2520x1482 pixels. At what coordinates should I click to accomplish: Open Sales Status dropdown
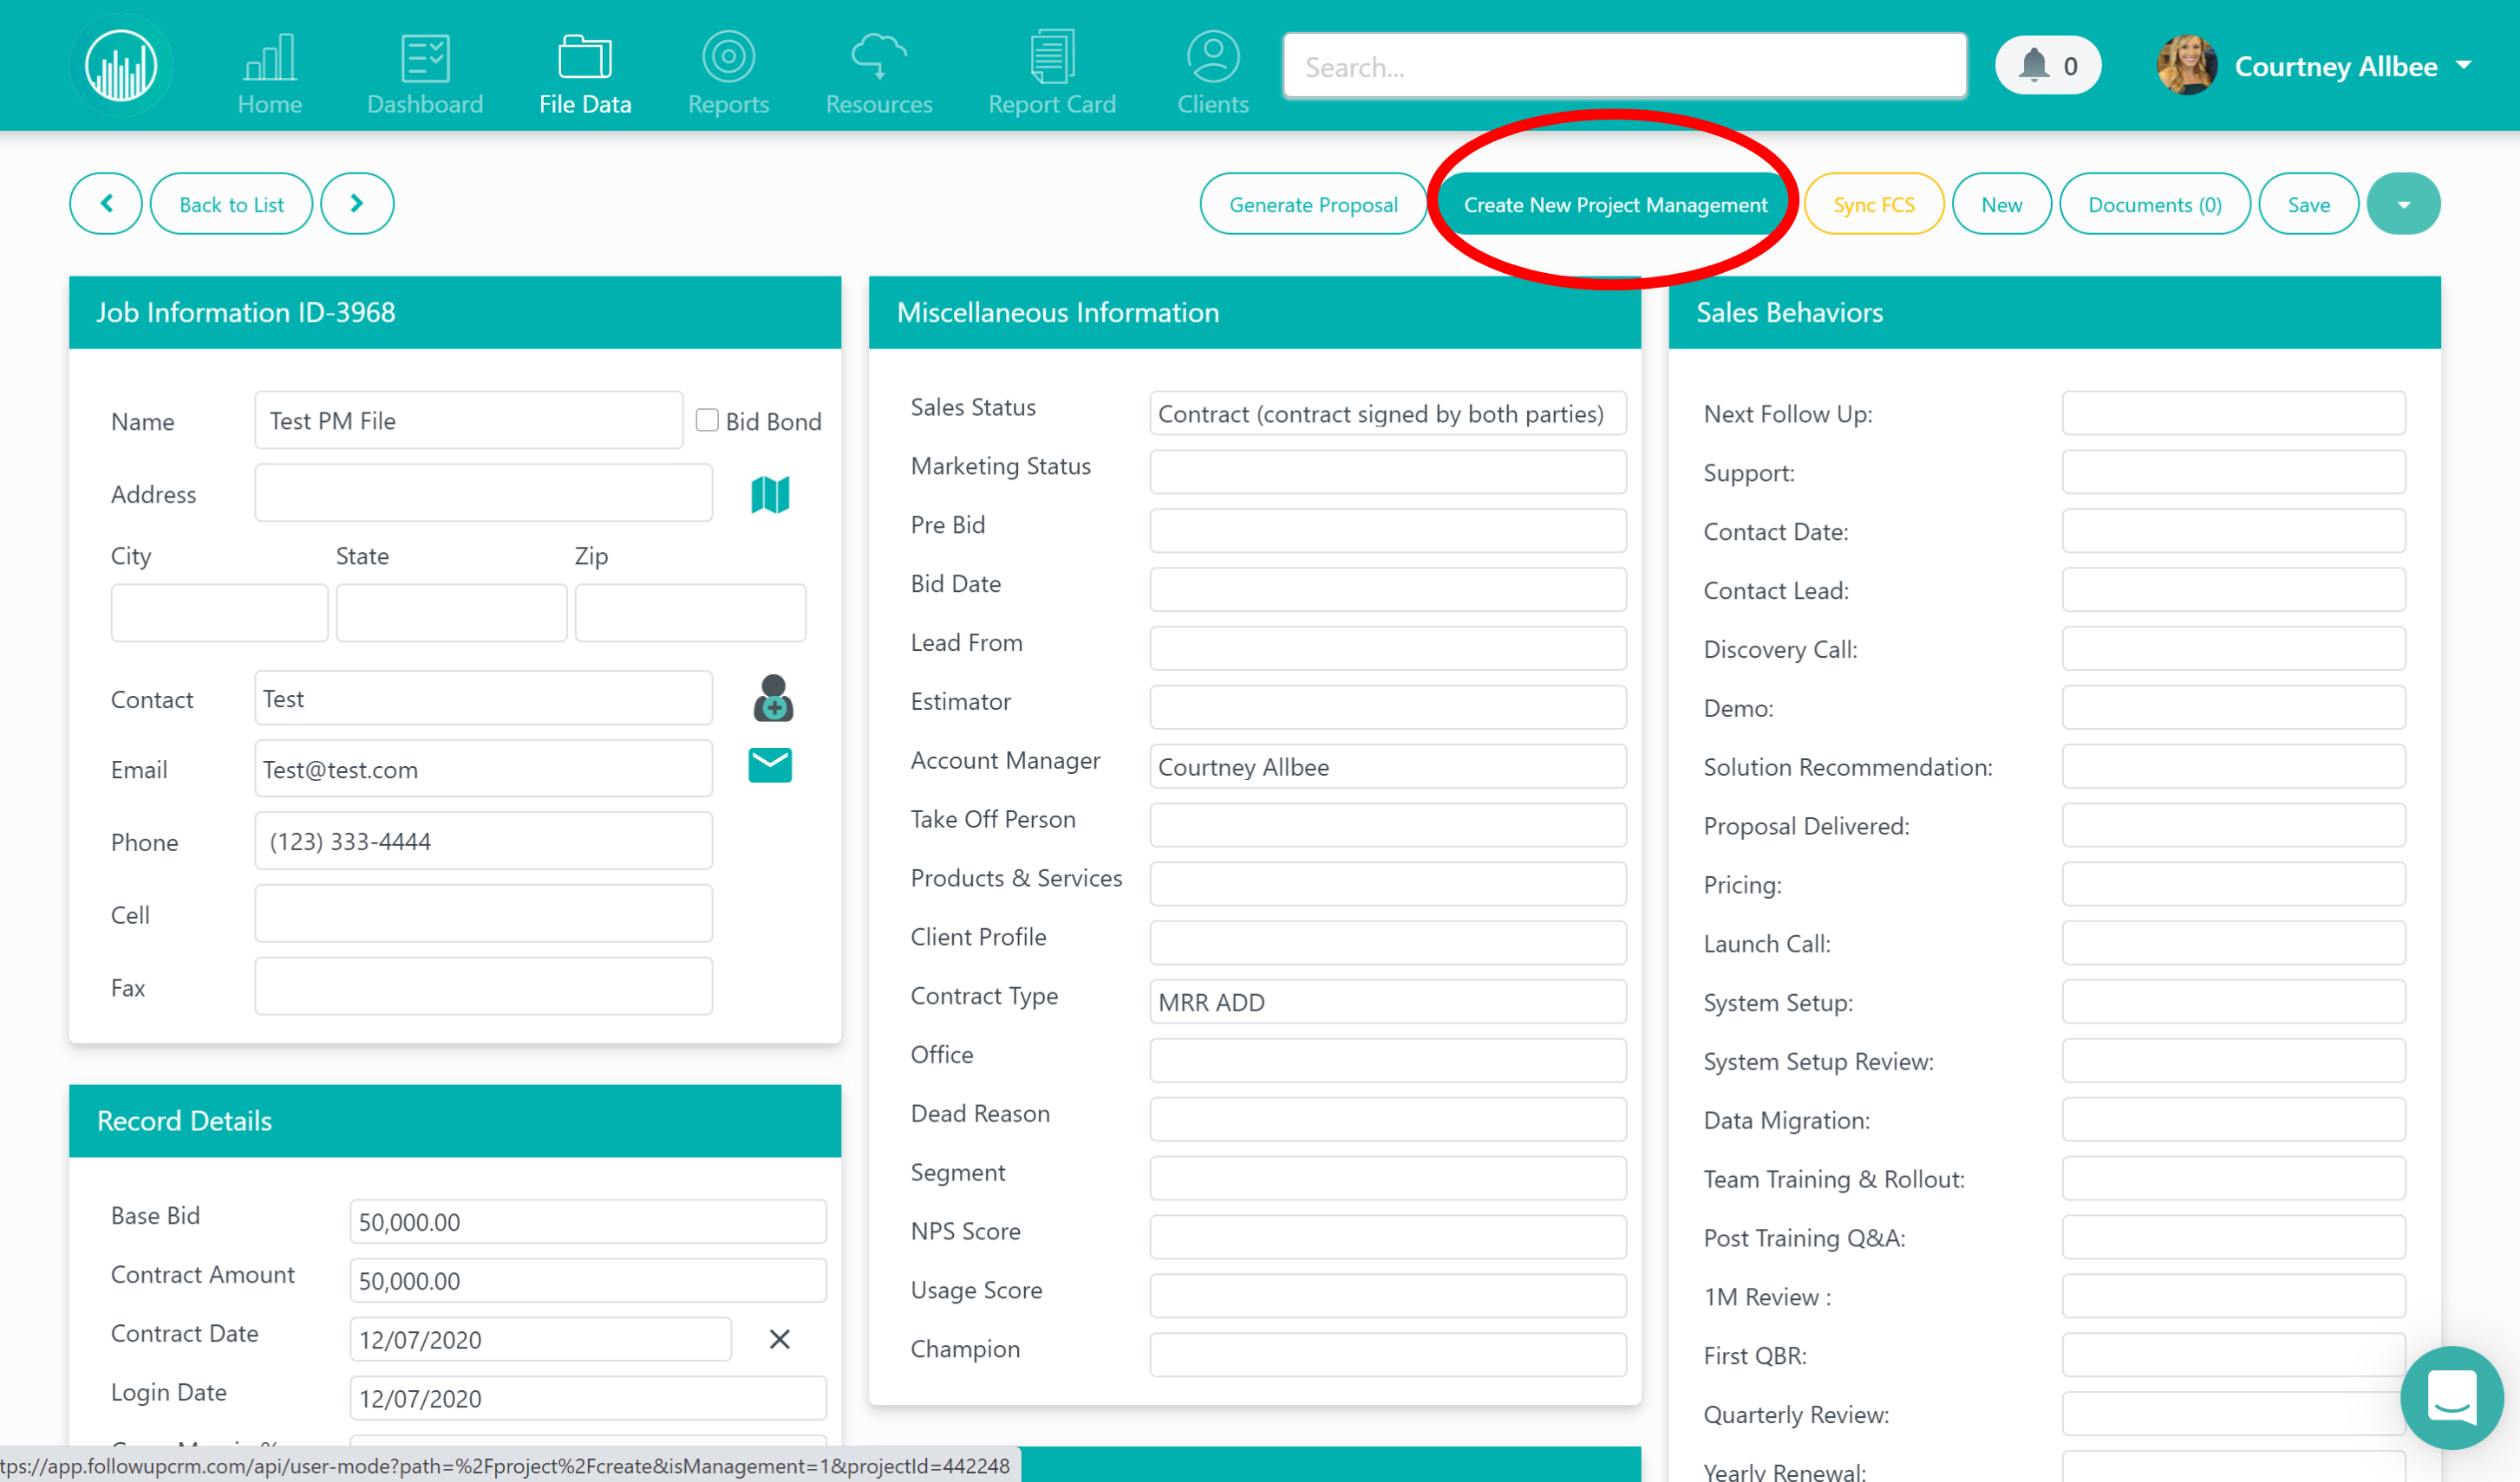pyautogui.click(x=1388, y=413)
